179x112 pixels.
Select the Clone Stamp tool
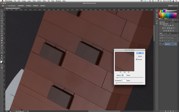(x=2, y=31)
